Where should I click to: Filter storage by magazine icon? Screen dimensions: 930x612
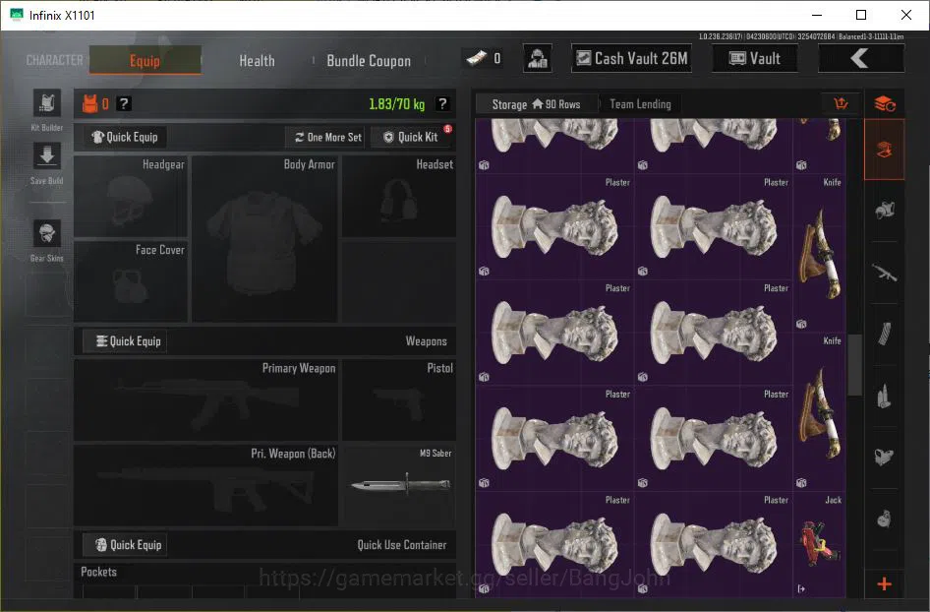885,335
